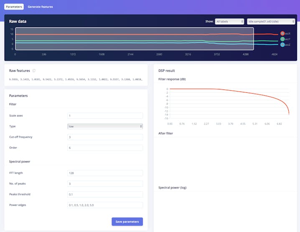Viewport: 300px width, 232px height.
Task: Focus the filter Order input field
Action: (105, 148)
